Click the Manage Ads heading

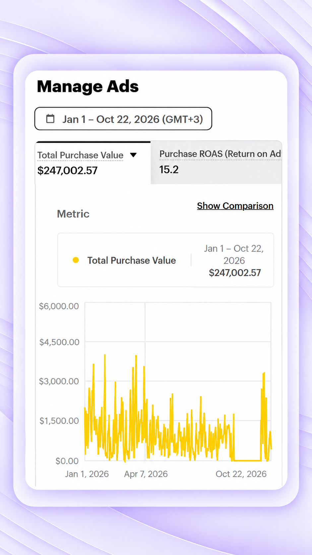click(88, 86)
